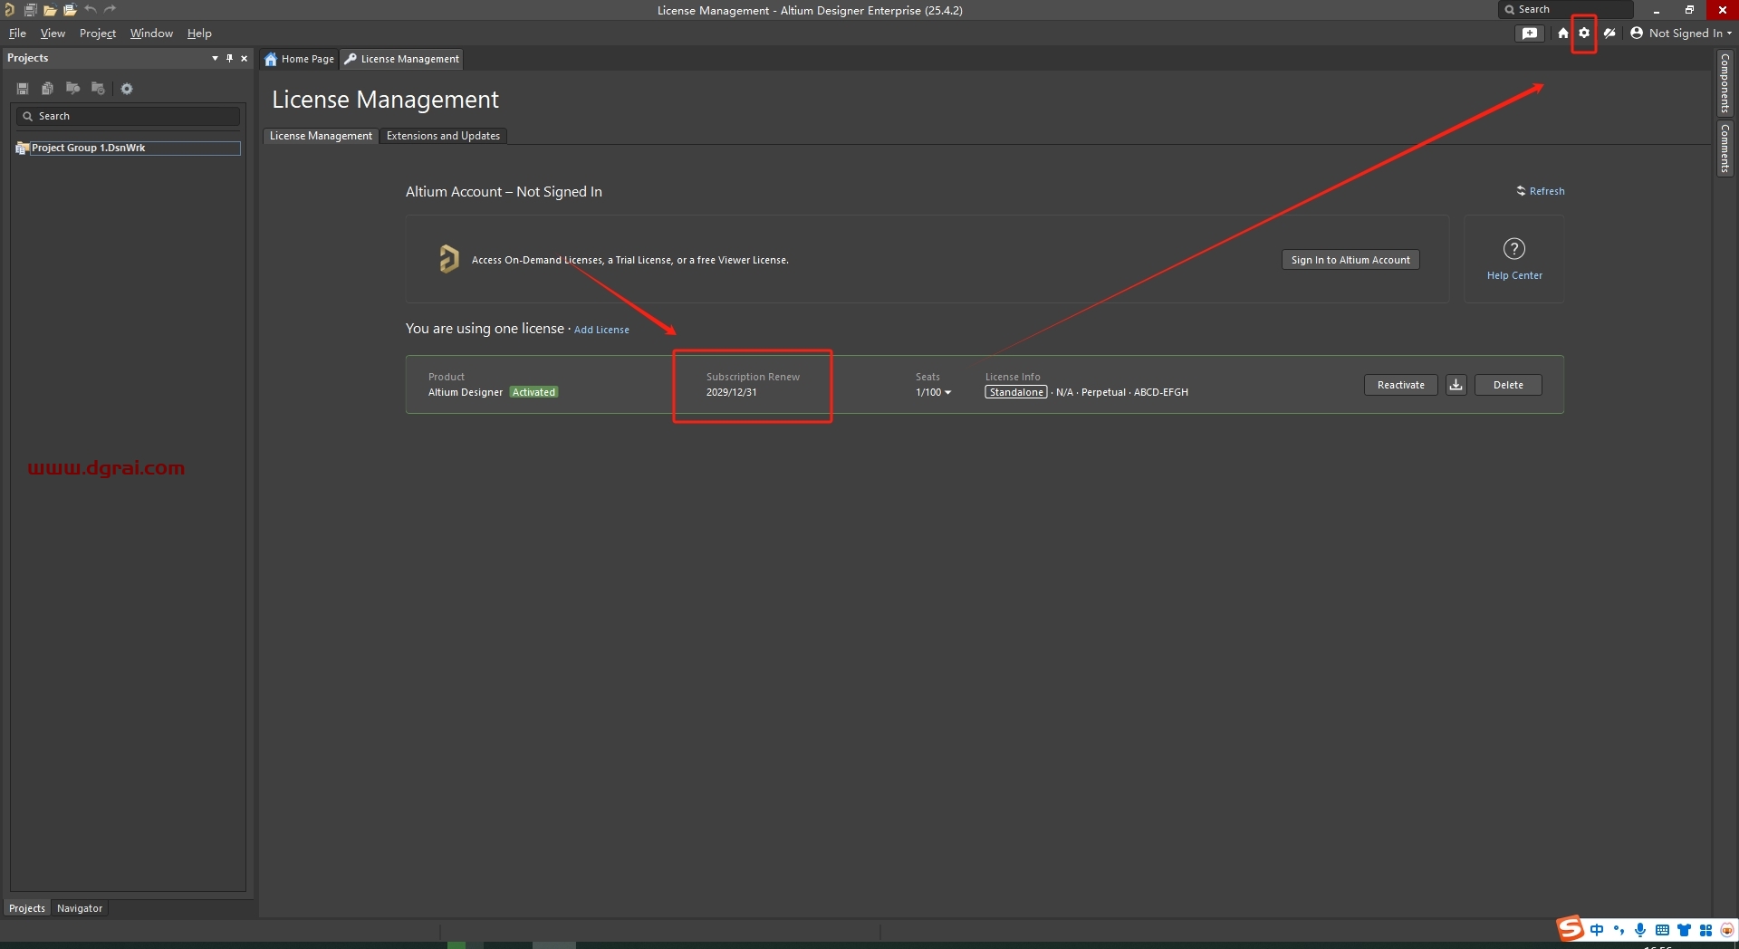Click the crossed-out cloud connection icon
Viewport: 1739px width, 949px height.
click(x=1609, y=33)
